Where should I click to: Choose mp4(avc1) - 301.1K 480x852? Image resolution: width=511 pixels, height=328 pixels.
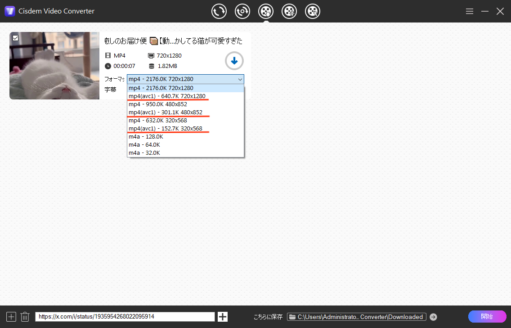coord(185,112)
